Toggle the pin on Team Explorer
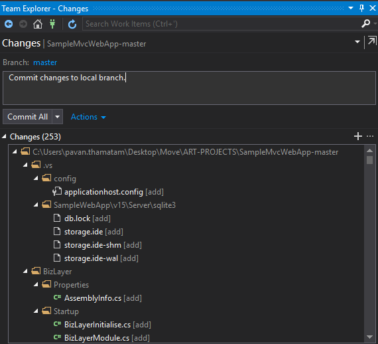Image resolution: width=378 pixels, height=344 pixels. (x=361, y=8)
